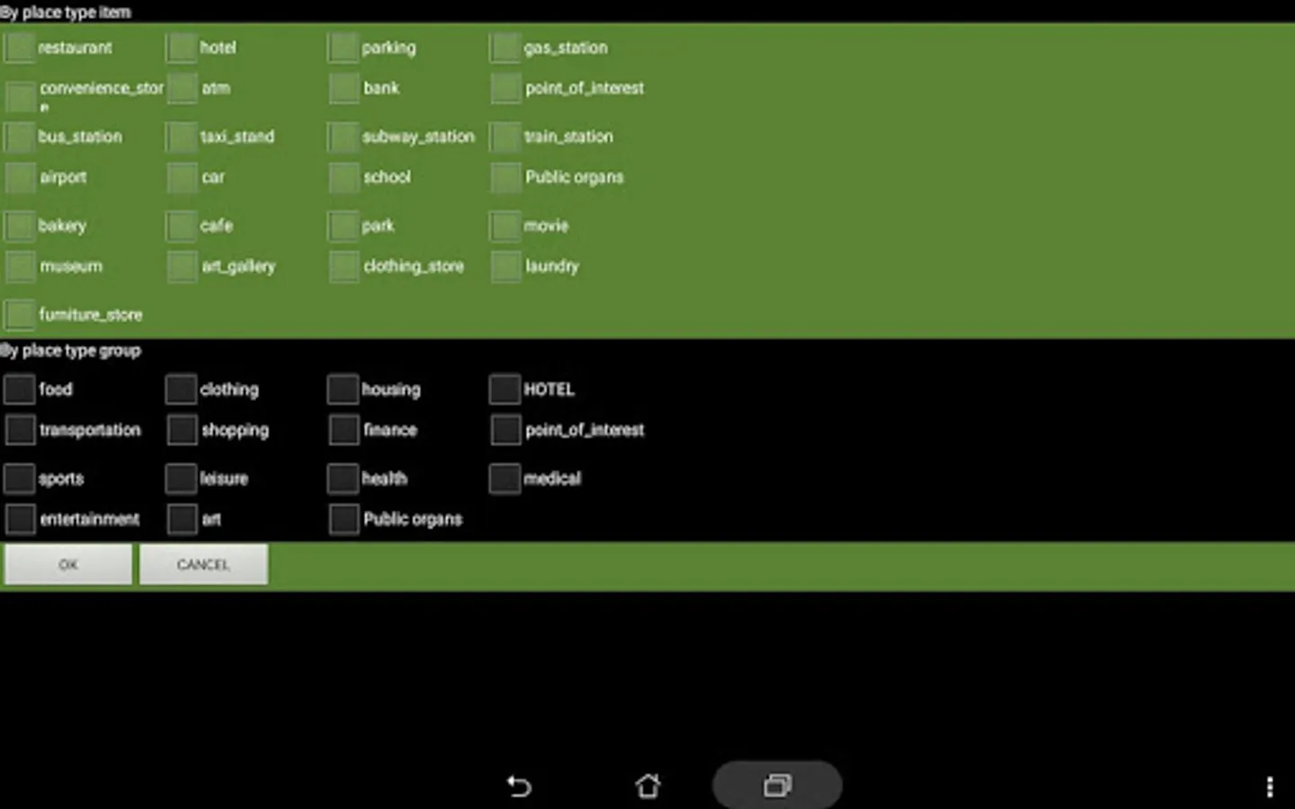Tick the airport checkbox
This screenshot has width=1295, height=809.
(x=20, y=177)
